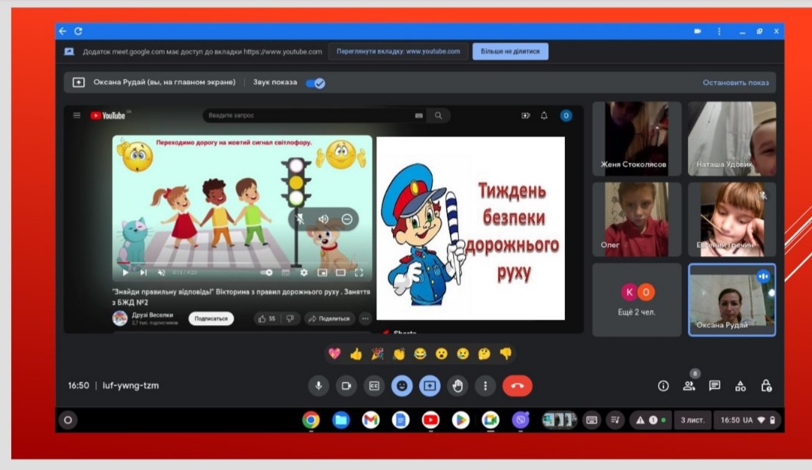Show the participants people panel
812x470 pixels.
(x=689, y=386)
